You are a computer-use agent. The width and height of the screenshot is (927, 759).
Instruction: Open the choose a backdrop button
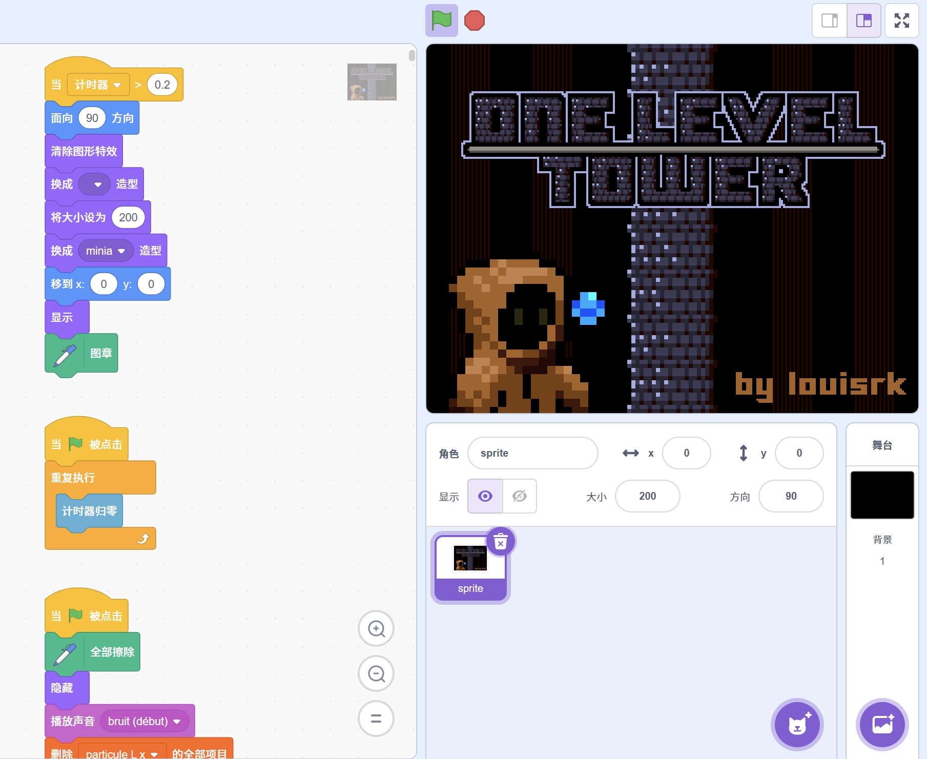pyautogui.click(x=882, y=725)
